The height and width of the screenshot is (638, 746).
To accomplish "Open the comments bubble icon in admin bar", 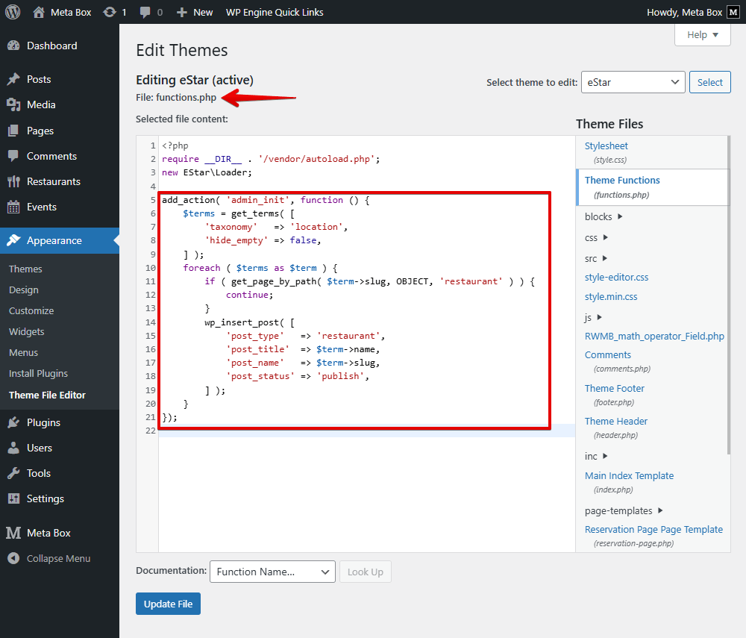I will (145, 13).
